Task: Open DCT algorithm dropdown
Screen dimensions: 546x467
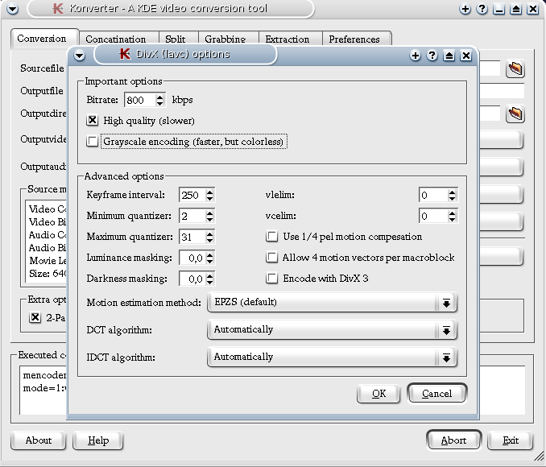Action: click(332, 329)
